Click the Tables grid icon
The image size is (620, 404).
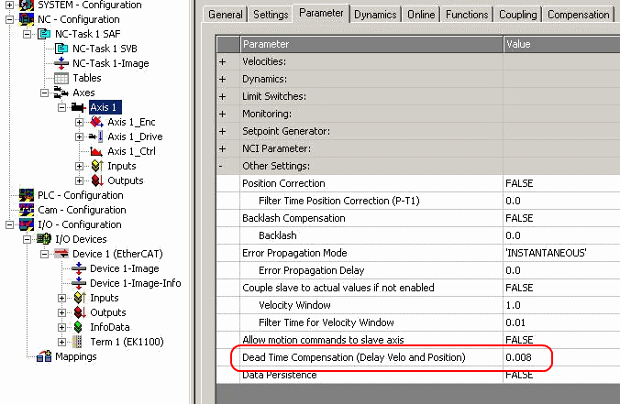click(61, 78)
